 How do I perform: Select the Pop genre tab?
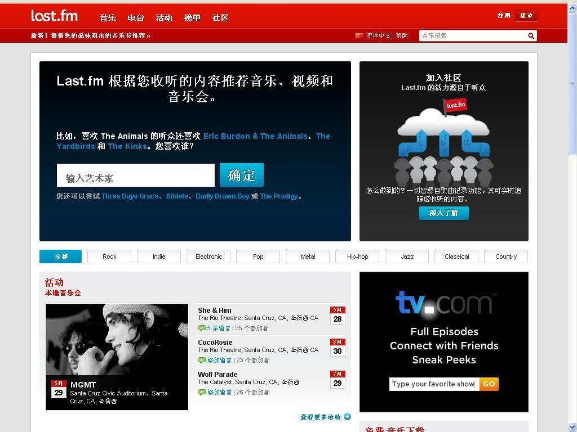coord(258,256)
